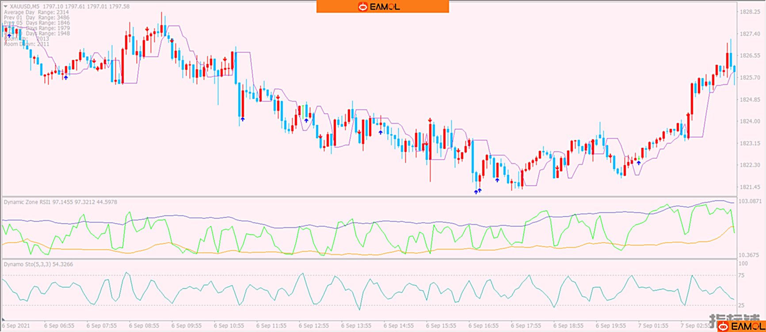This screenshot has height=332, width=766.
Task: Click the 1828.25 price on the price scale
Action: [x=750, y=12]
